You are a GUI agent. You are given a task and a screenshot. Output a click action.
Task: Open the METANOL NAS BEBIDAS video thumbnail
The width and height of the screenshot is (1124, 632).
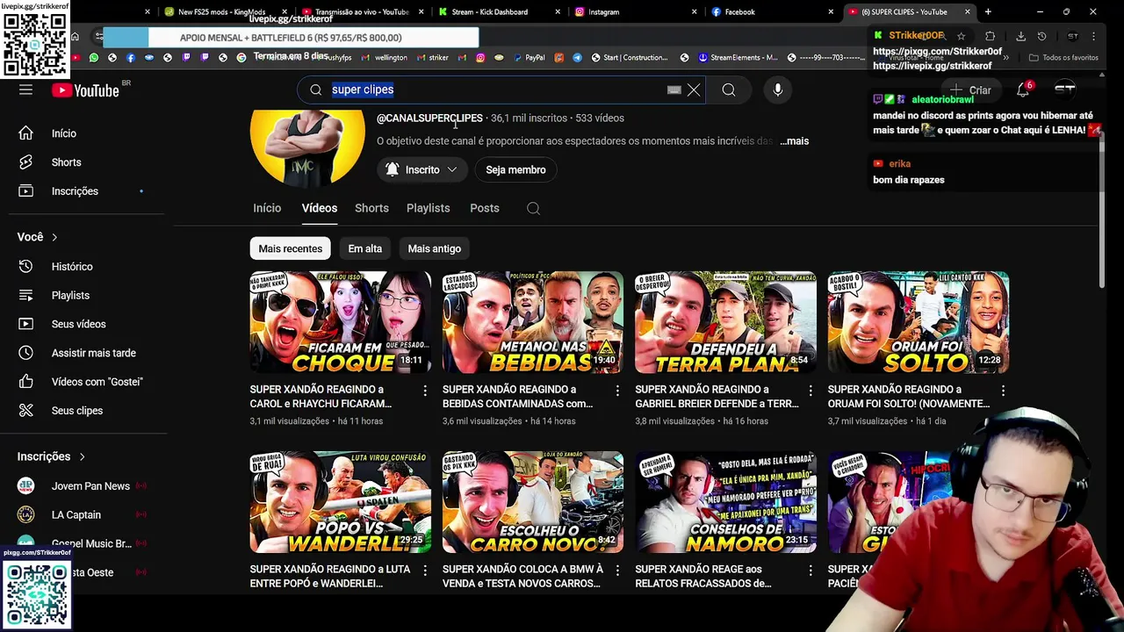click(533, 322)
